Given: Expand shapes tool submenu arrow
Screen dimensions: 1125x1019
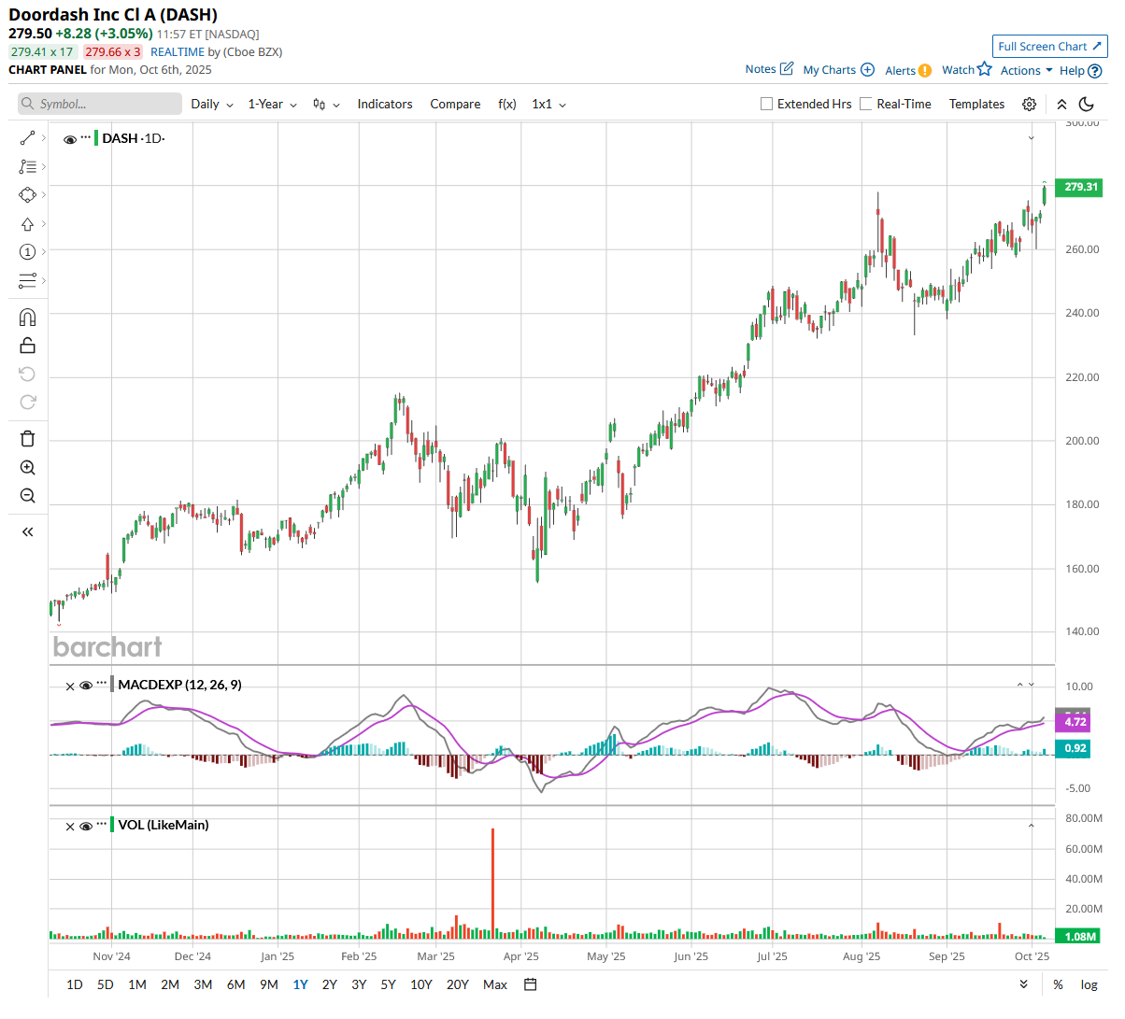Looking at the screenshot, I should (44, 195).
